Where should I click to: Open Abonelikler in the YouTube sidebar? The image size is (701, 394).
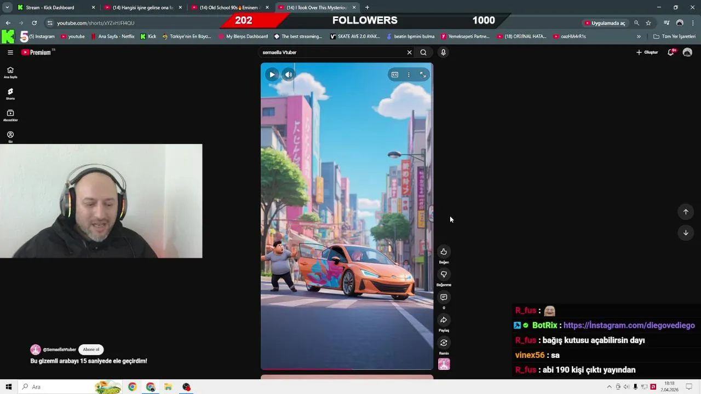[10, 115]
